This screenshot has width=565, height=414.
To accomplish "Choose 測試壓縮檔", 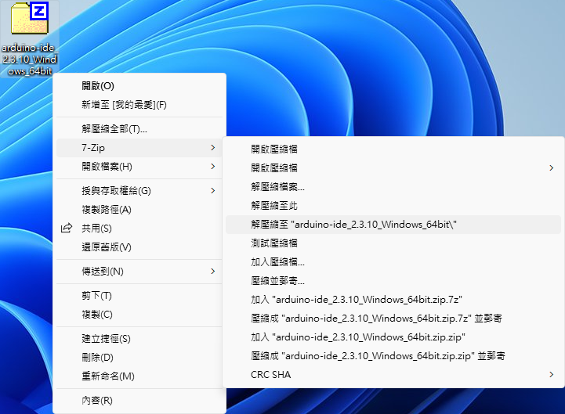I will click(x=393, y=243).
